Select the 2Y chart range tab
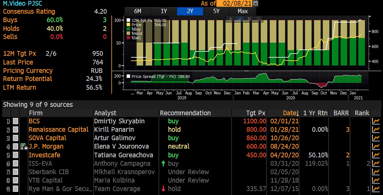The height and width of the screenshot is (195, 383). (x=190, y=11)
